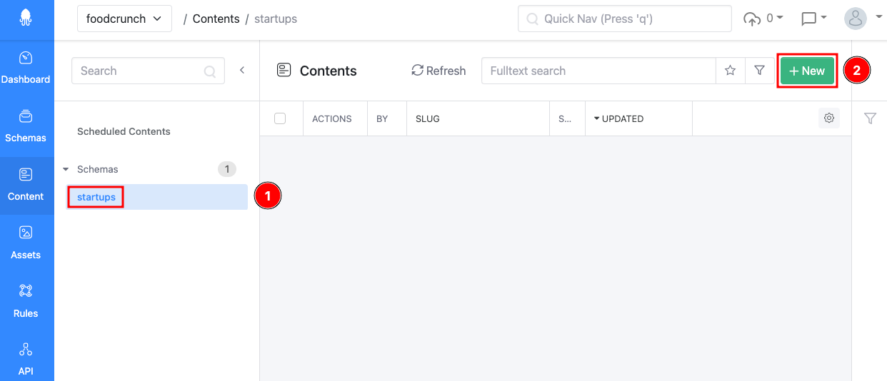Open the uploads cloud dropdown
The width and height of the screenshot is (887, 381).
[x=763, y=19]
